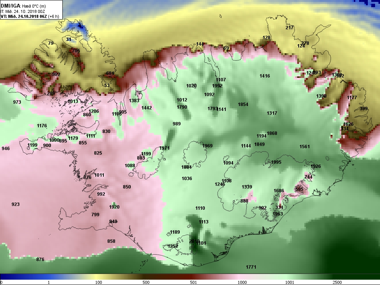Image resolution: width=380 pixels, height=285 pixels.
Task: Click the map value "1969"
Action: click(207, 146)
